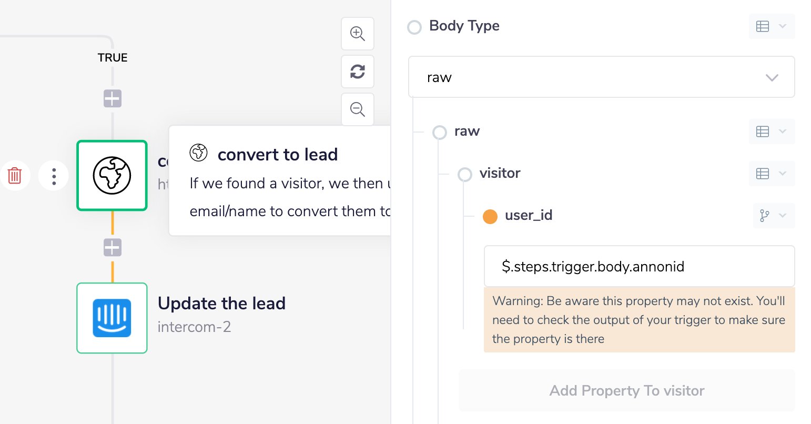
Task: Add step below TRUE branch label
Action: (x=113, y=98)
